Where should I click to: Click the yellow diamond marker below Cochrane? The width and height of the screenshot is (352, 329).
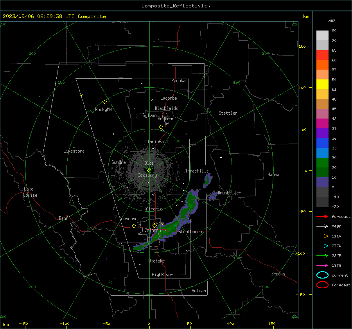pos(134,226)
